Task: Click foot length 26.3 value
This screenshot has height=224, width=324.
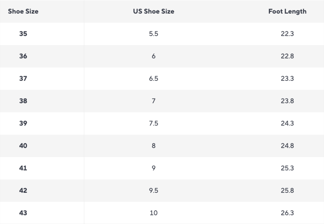Action: 287,213
